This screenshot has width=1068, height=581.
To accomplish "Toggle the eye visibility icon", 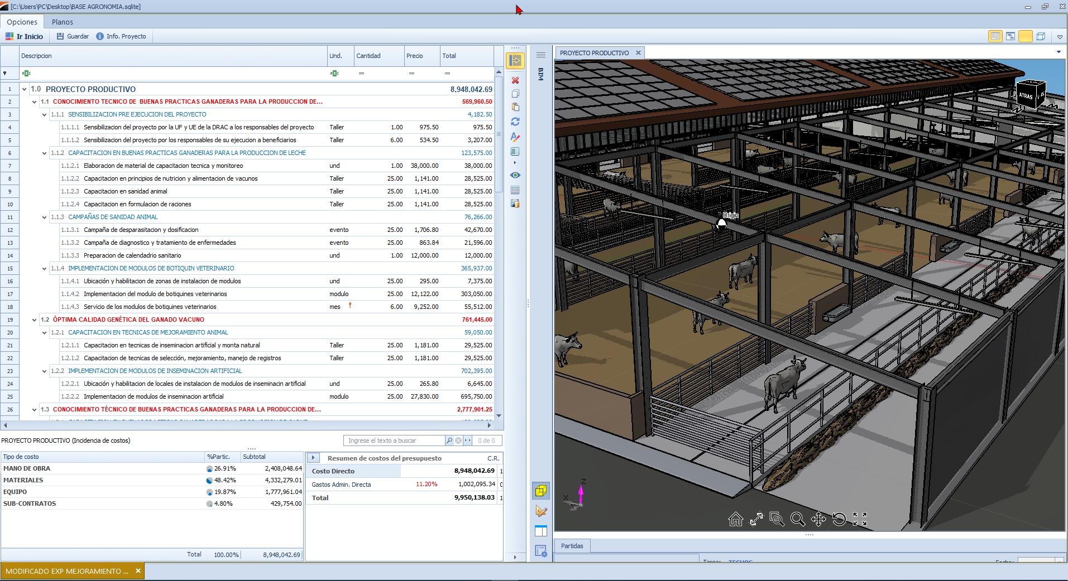I will coord(515,175).
